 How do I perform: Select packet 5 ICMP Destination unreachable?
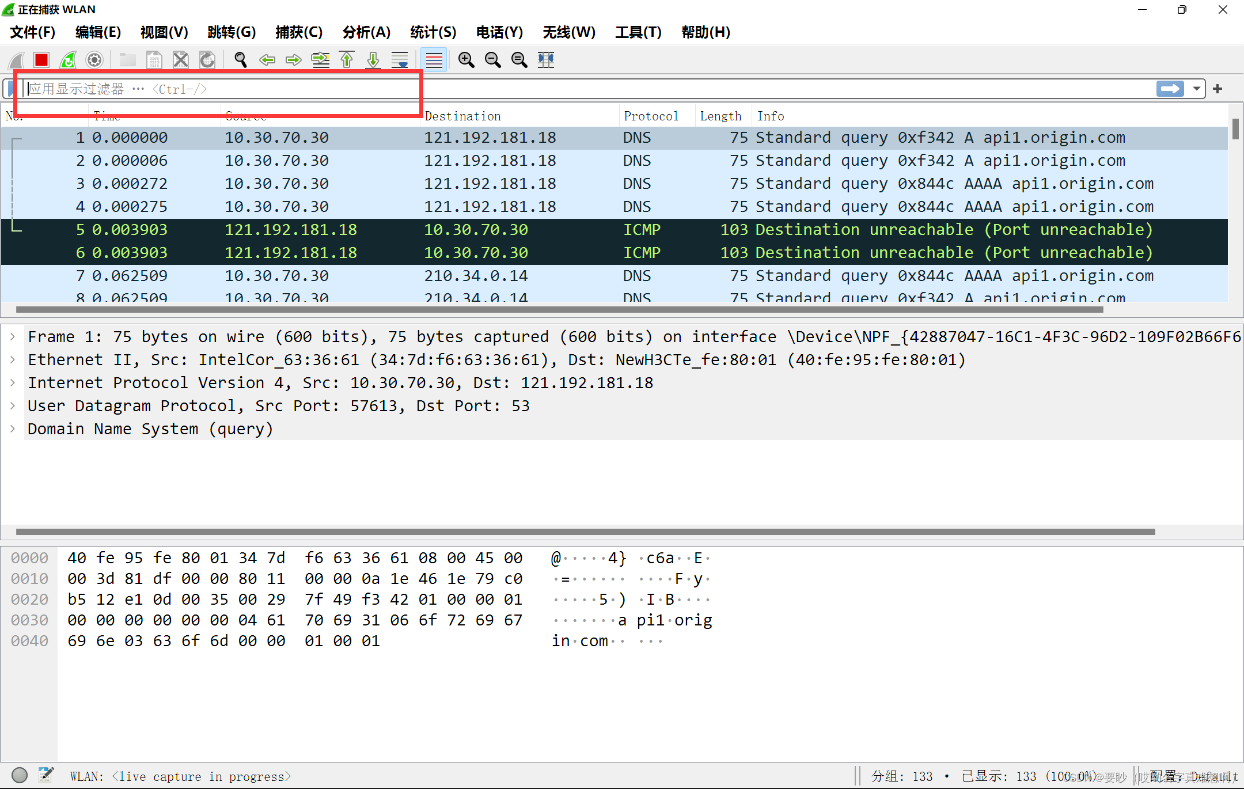click(615, 230)
